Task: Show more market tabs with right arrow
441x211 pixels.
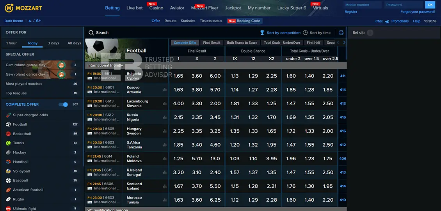Action: click(x=344, y=43)
